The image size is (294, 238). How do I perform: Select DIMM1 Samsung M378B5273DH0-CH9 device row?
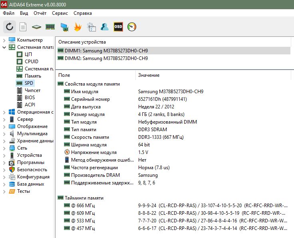[174, 51]
